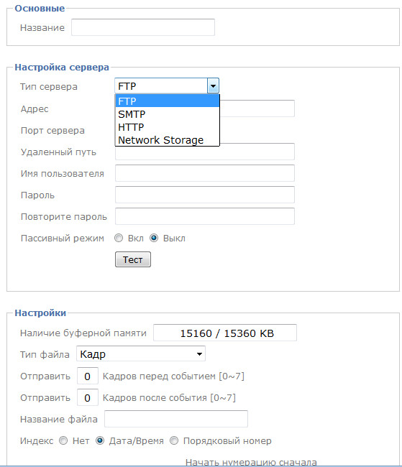Choose Дата/Время index option

(x=100, y=440)
